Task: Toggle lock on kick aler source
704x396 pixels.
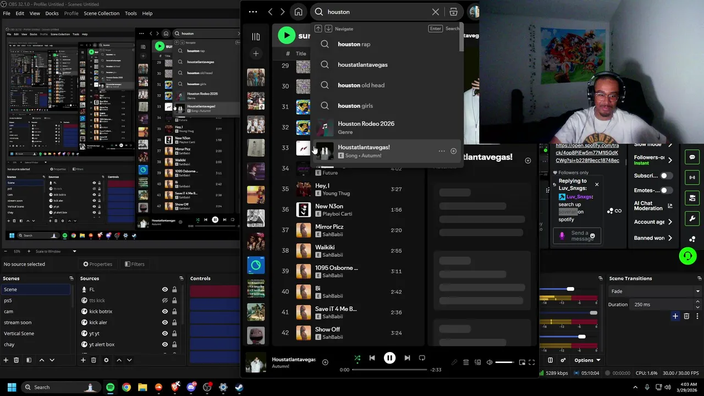Action: click(174, 322)
